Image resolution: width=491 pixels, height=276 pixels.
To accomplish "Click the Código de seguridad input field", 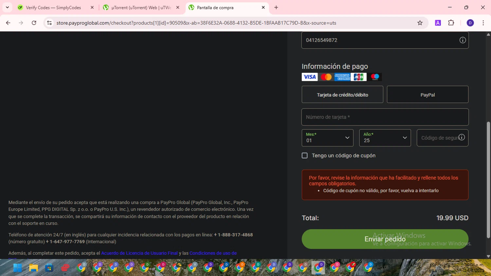I will point(443,138).
